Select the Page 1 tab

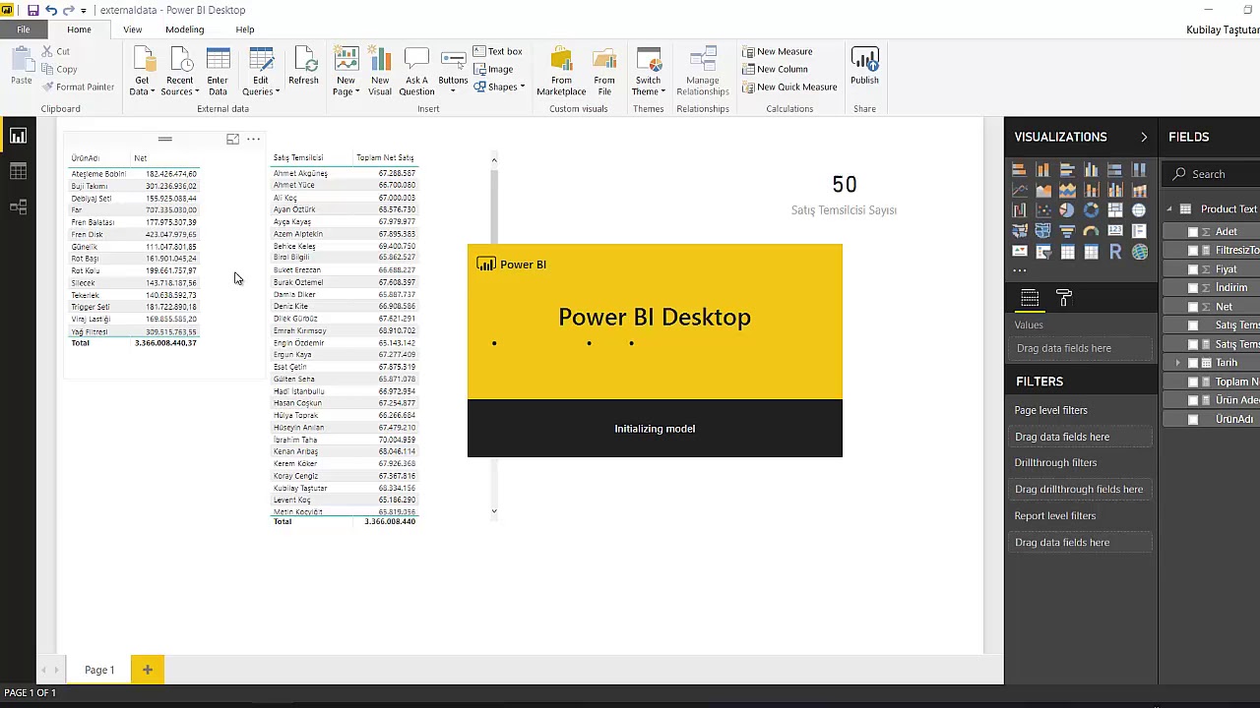(99, 670)
